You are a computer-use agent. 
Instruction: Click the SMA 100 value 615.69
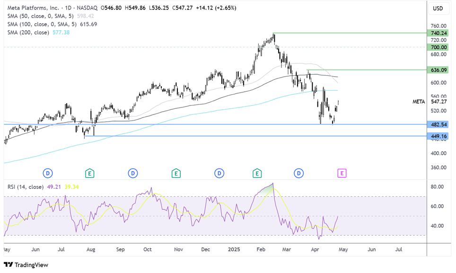(88, 24)
